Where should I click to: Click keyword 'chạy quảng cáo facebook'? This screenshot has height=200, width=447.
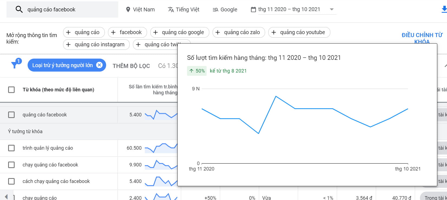click(x=50, y=165)
